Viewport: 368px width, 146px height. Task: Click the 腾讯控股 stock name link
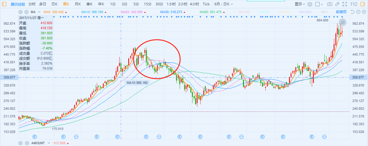pos(18,4)
